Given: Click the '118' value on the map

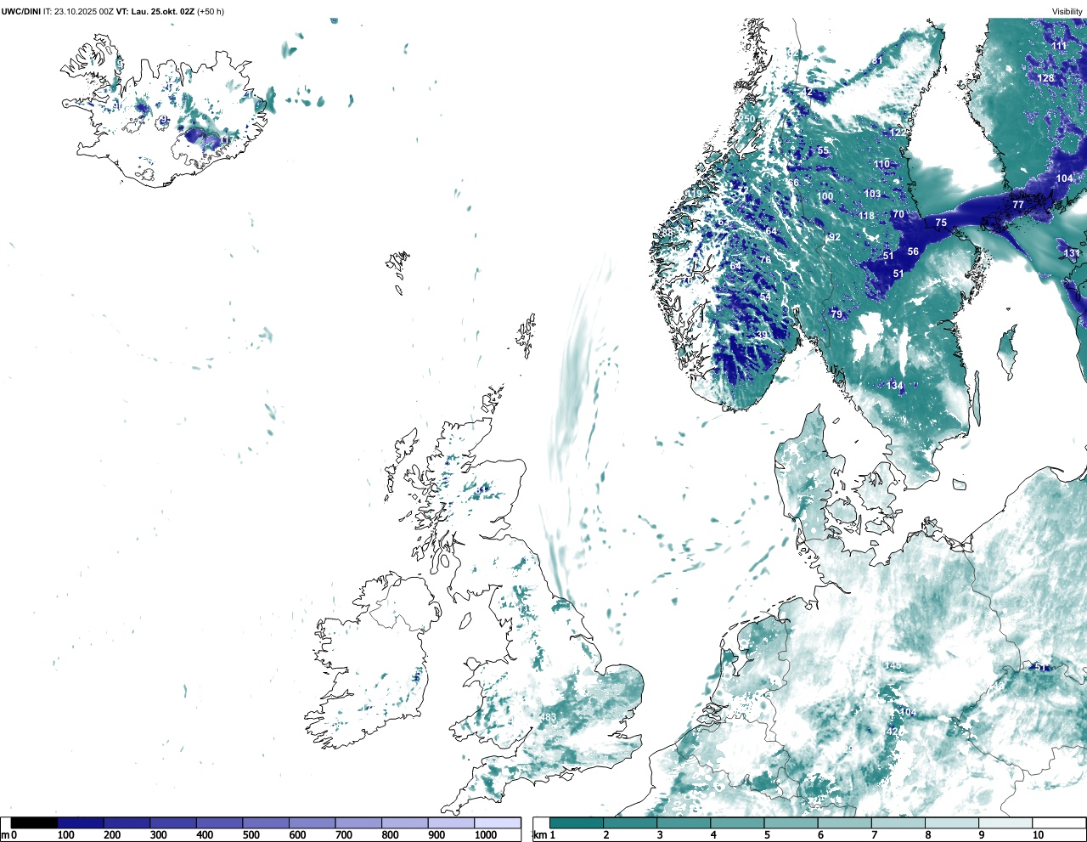Looking at the screenshot, I should pyautogui.click(x=866, y=216).
